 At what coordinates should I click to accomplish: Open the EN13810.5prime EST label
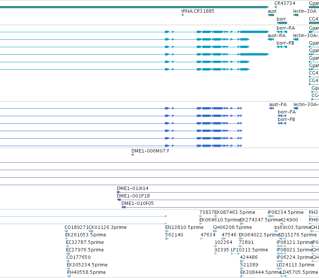click(x=184, y=227)
